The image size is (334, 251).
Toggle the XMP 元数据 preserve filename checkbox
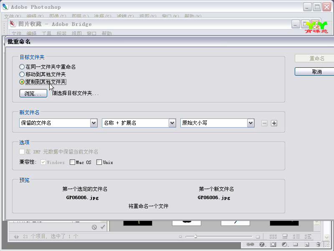(22, 152)
